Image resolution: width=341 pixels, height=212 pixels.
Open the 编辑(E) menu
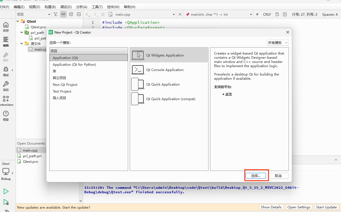click(19, 7)
